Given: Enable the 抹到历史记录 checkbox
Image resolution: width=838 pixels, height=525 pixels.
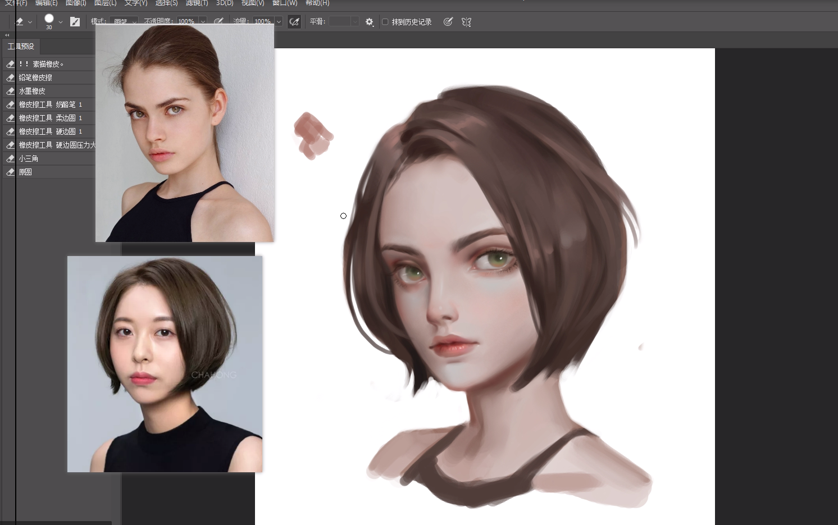Looking at the screenshot, I should [385, 22].
